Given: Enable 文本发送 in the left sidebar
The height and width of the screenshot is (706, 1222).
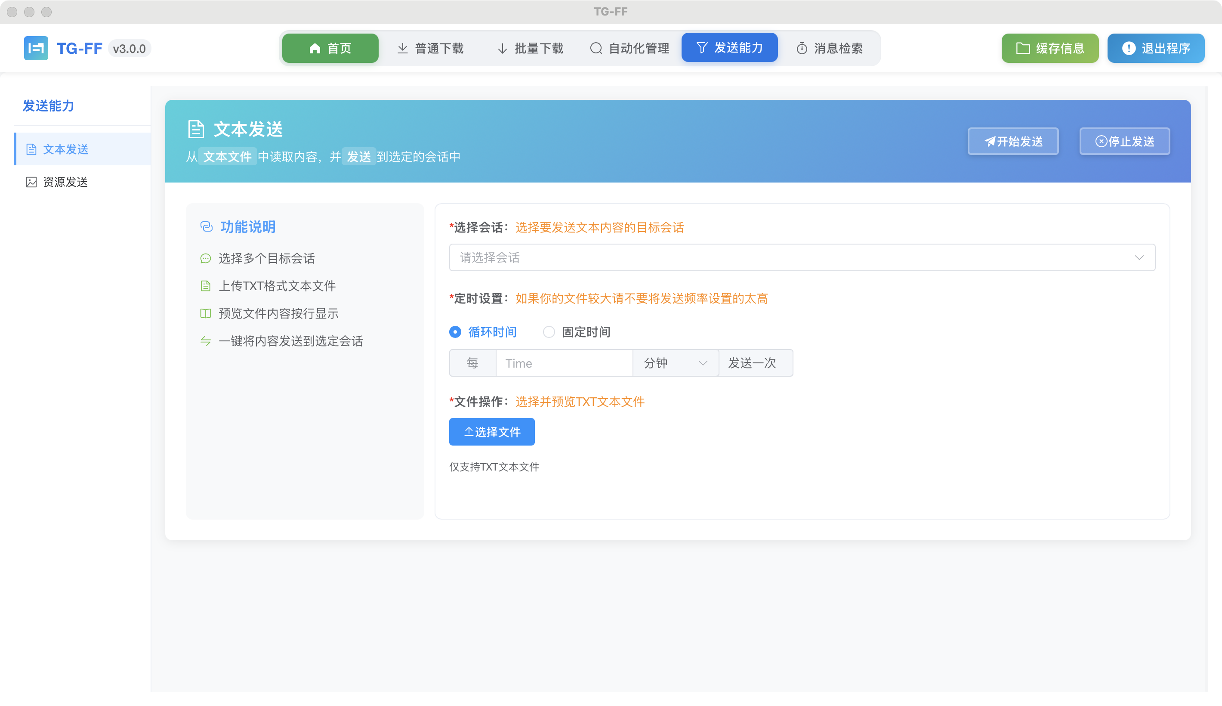Looking at the screenshot, I should click(x=66, y=149).
